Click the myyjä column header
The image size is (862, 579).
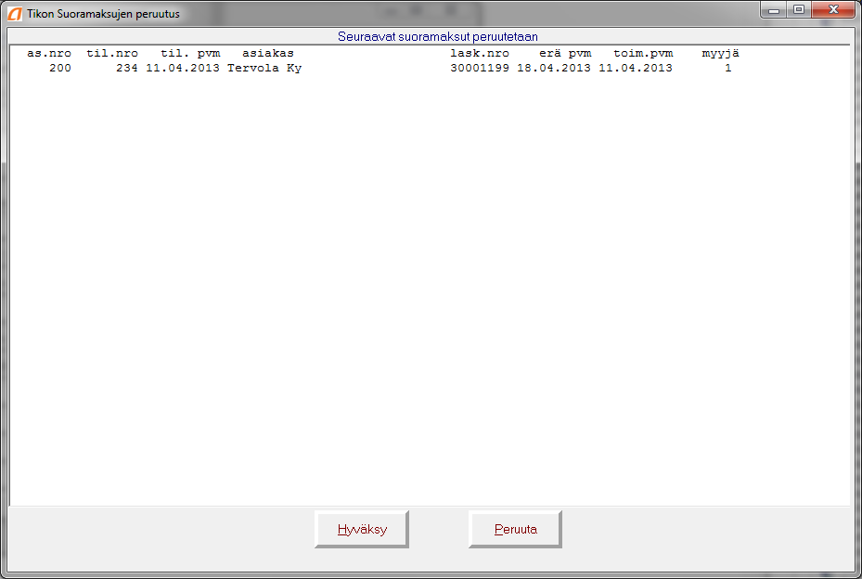point(720,53)
